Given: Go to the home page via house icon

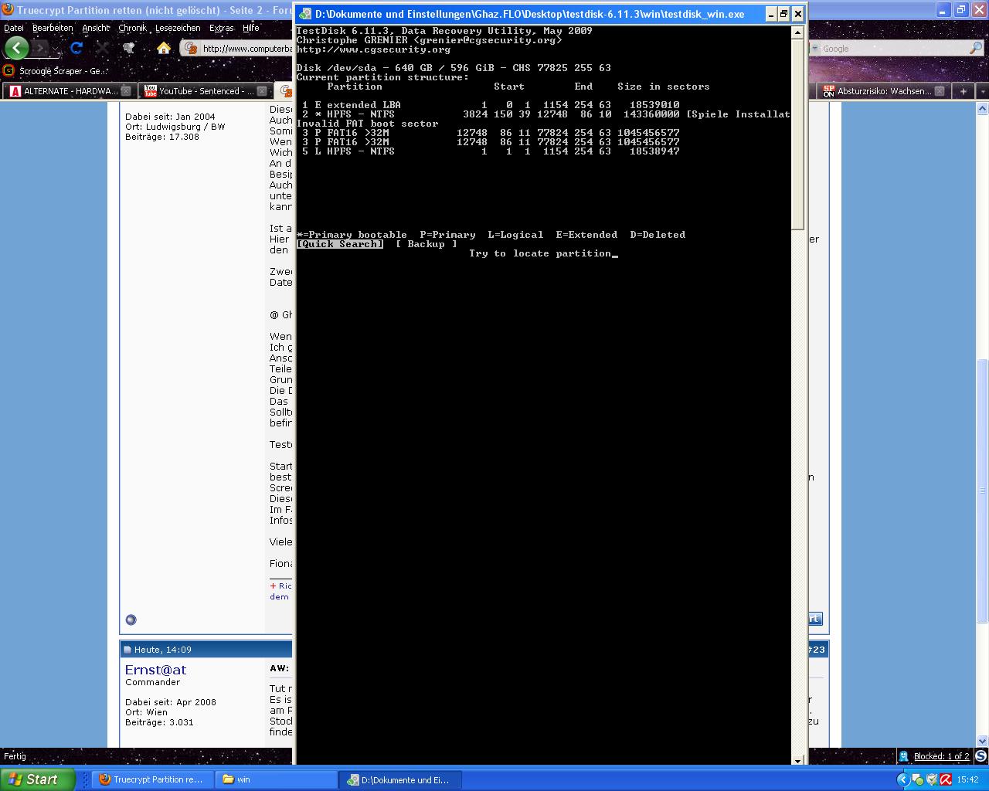Looking at the screenshot, I should 164,48.
